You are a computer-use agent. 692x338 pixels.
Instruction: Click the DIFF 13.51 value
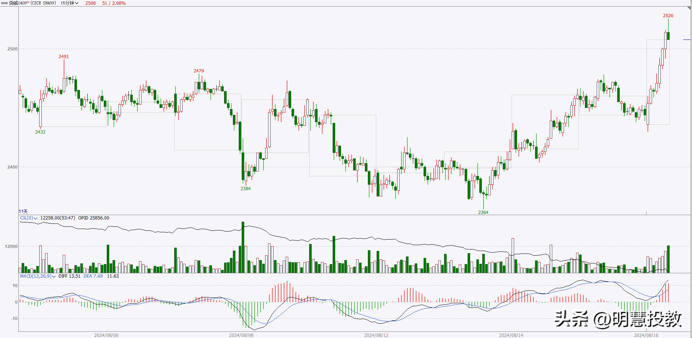[x=69, y=276]
